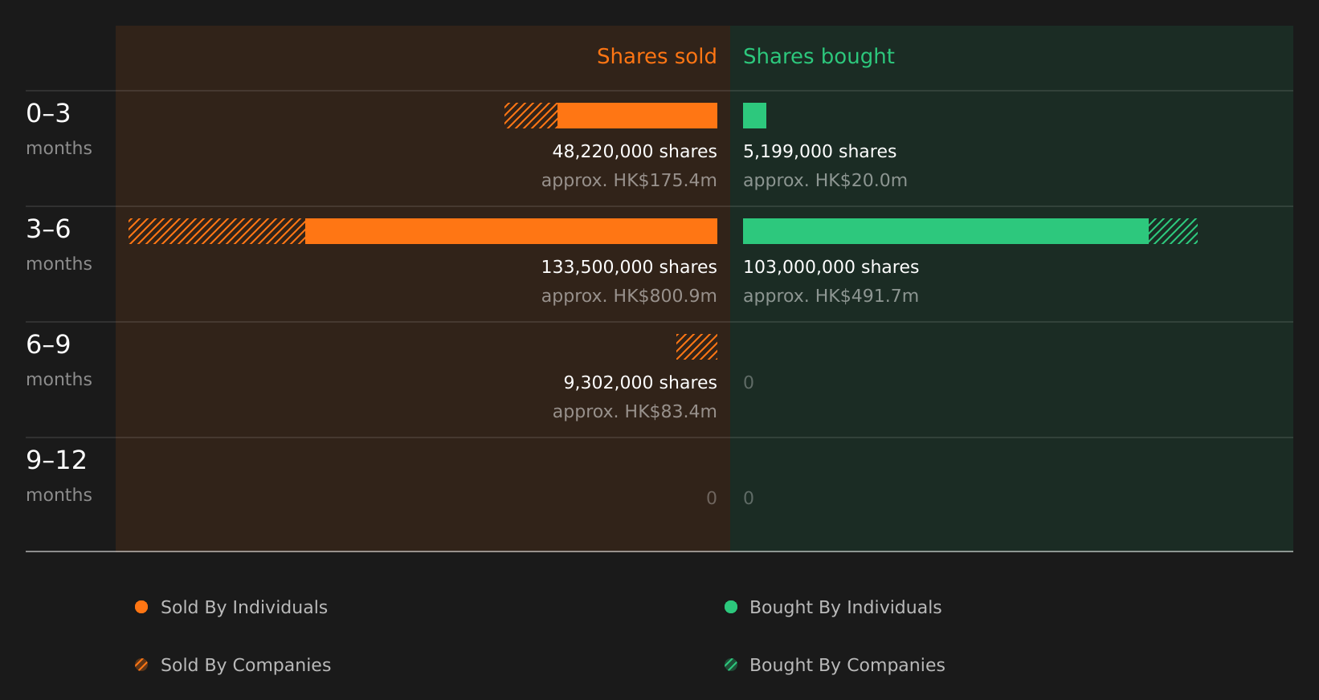Click the green bought bar for 0–3 months
The image size is (1319, 700).
pyautogui.click(x=754, y=116)
